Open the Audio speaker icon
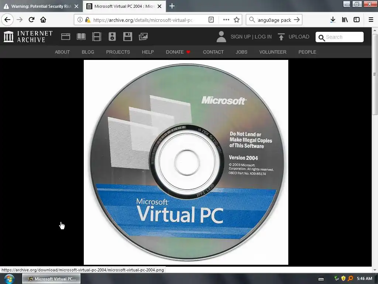378x284 pixels. (112, 37)
